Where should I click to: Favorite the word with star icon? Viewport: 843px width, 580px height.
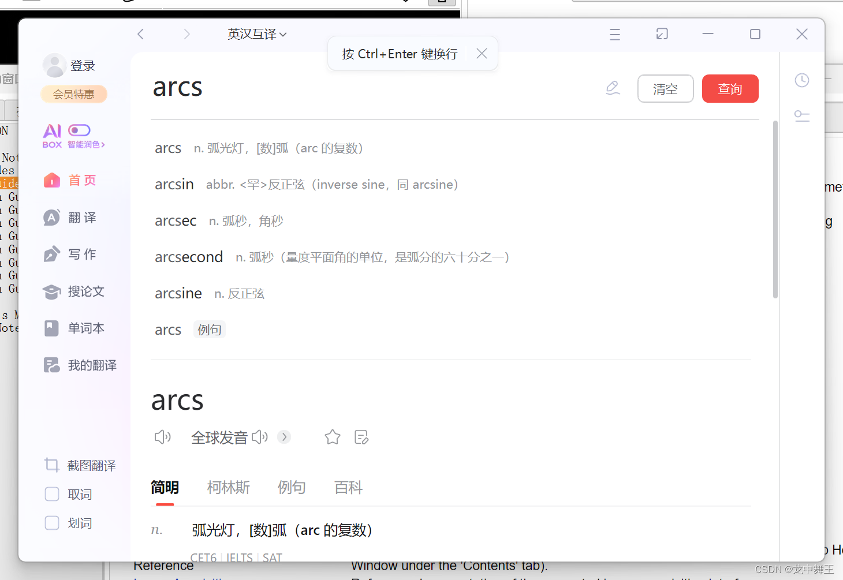(333, 437)
